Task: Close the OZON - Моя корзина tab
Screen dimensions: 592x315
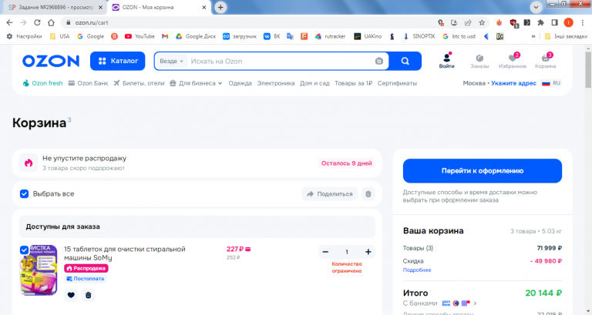Action: 203,7
